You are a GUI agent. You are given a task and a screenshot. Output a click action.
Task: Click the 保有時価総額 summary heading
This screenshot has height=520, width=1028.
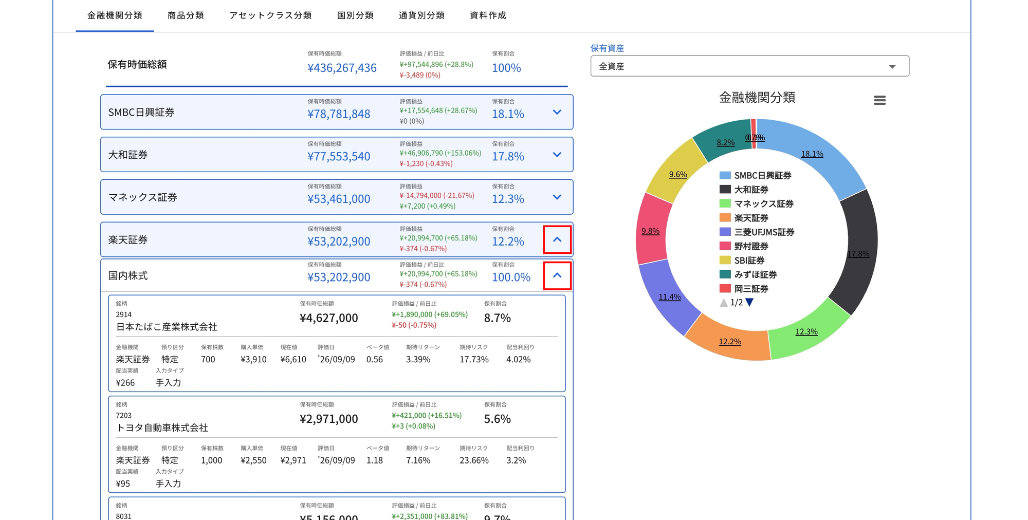coord(137,65)
